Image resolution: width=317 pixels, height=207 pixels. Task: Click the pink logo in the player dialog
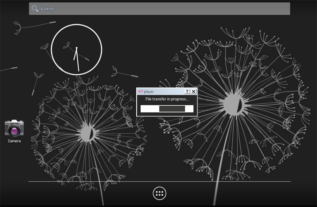[140, 91]
